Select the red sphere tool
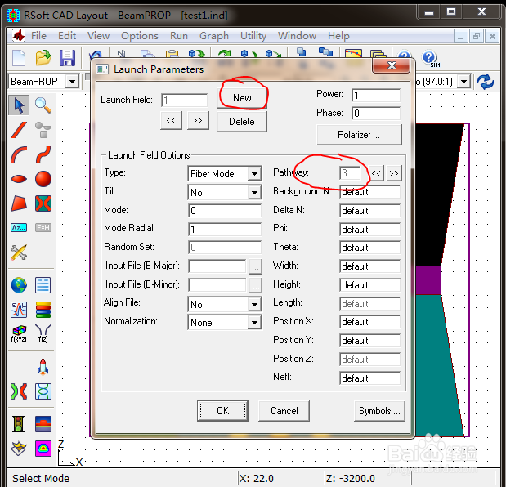506x487 pixels. 43,179
